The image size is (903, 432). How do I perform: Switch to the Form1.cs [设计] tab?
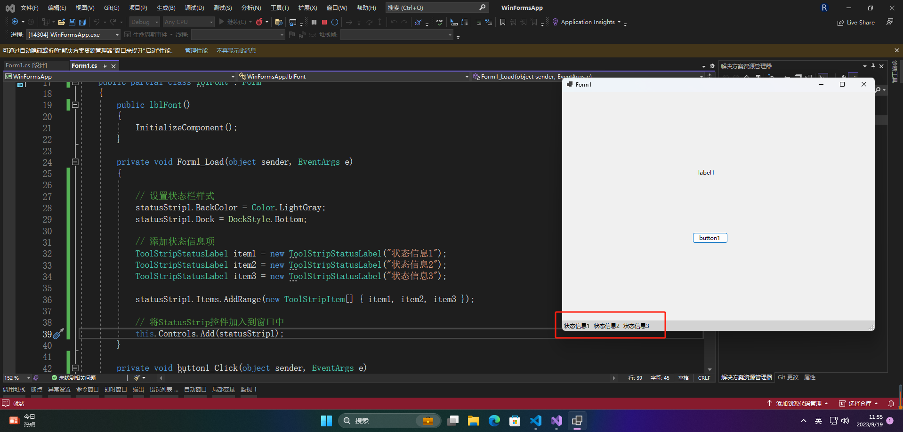26,65
